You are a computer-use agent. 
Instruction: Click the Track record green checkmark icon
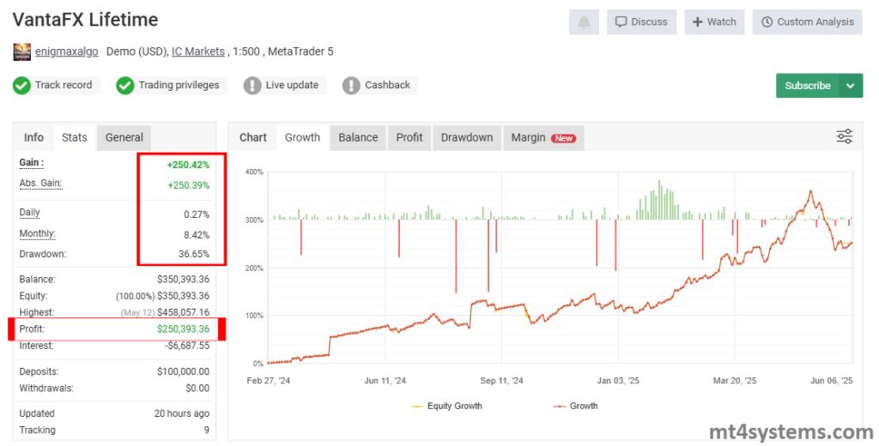pos(21,86)
